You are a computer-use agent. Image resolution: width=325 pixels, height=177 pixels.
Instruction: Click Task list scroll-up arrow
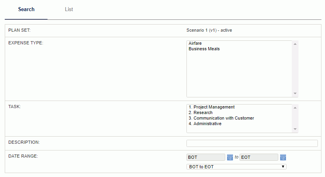[295, 108]
